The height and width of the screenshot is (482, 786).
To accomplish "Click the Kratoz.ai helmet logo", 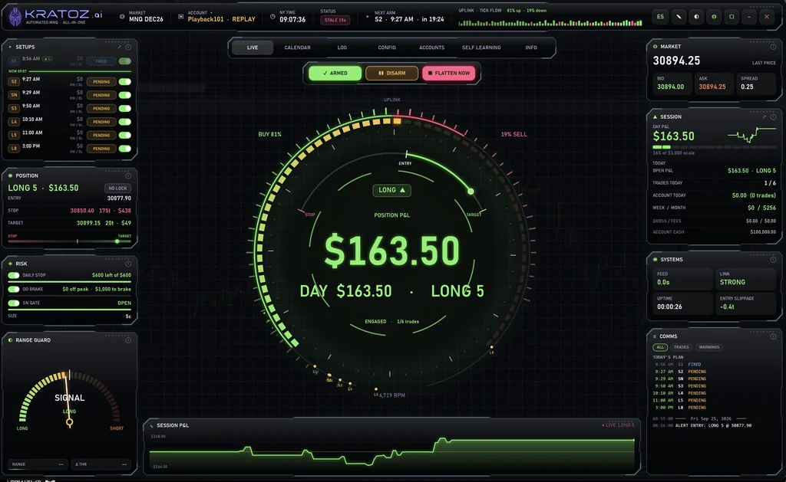I will tap(15, 17).
